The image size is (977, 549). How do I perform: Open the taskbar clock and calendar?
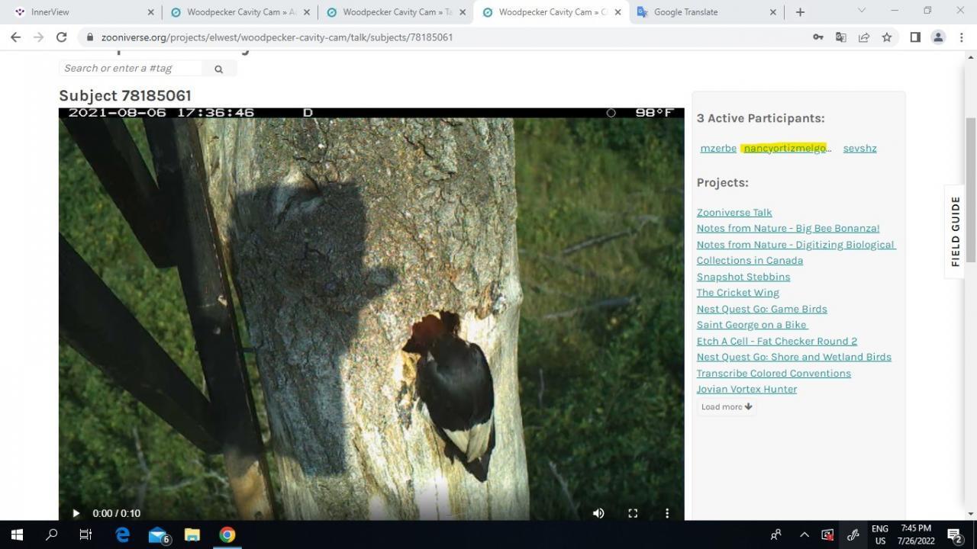tap(916, 535)
